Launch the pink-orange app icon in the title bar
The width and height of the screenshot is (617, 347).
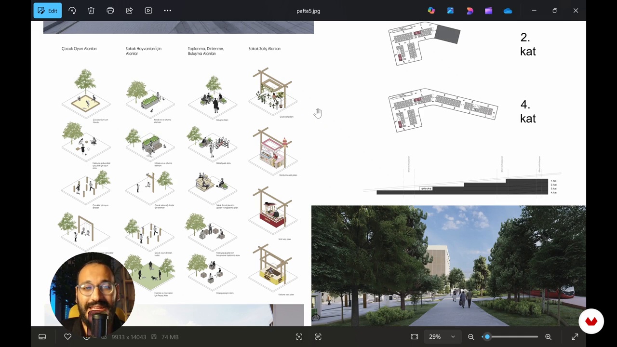click(x=469, y=11)
